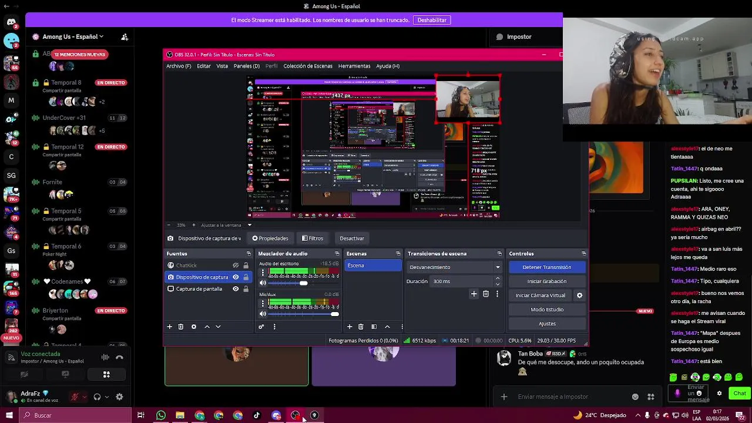Click Desactivar source button
The width and height of the screenshot is (752, 423).
[352, 239]
